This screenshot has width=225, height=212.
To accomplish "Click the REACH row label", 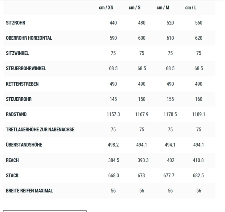I will [x=12, y=160].
